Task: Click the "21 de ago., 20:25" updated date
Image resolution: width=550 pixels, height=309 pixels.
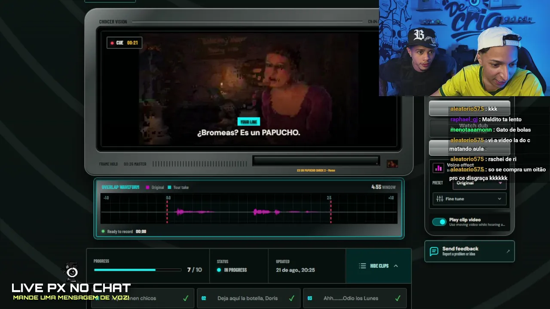Action: click(295, 270)
